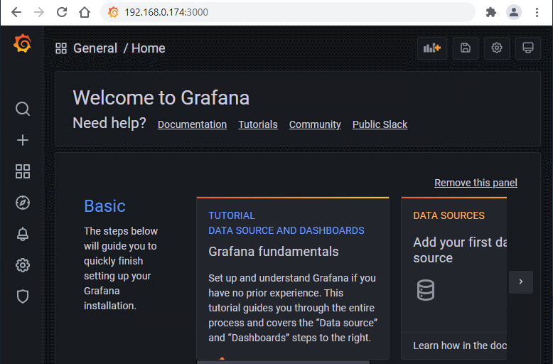Screen dimensions: 553x364
Task: Click the Save dashboard icon
Action: pyautogui.click(x=466, y=48)
